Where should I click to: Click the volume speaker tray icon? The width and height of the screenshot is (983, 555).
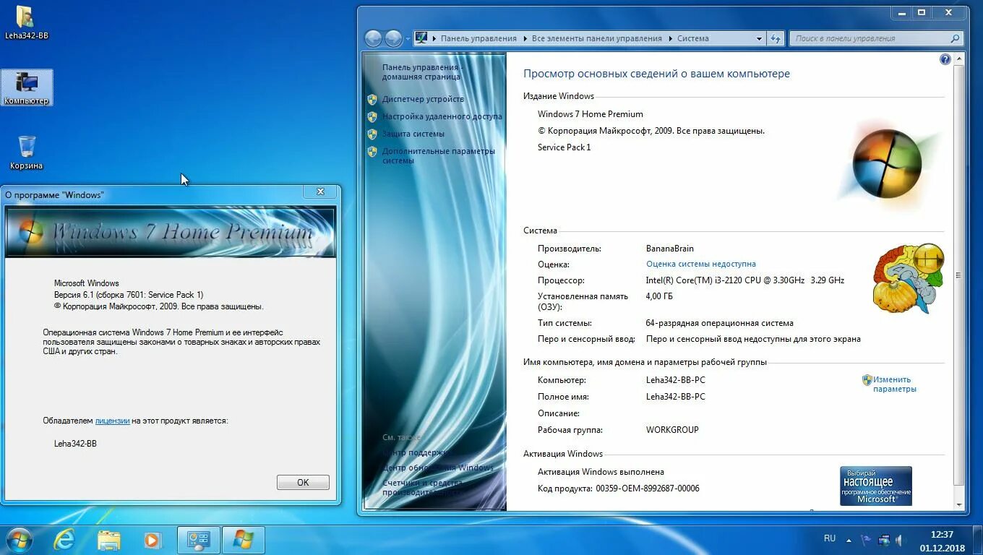click(901, 539)
